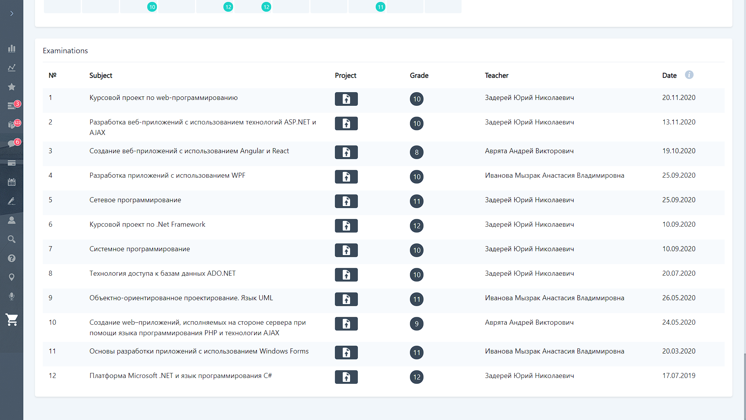Click the shopping cart icon
The width and height of the screenshot is (746, 420).
pyautogui.click(x=12, y=320)
